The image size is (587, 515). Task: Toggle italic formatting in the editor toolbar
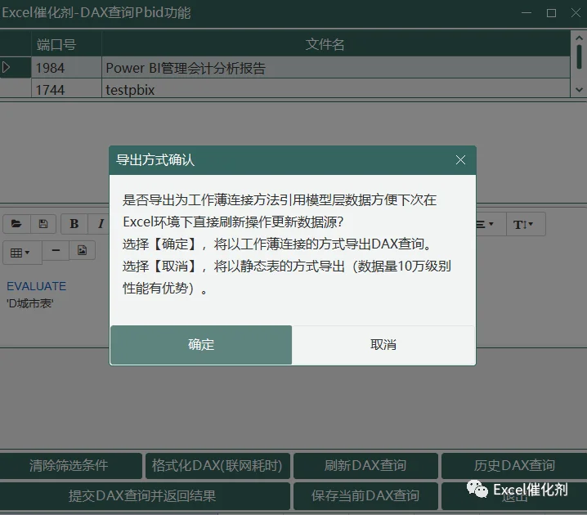coord(101,224)
